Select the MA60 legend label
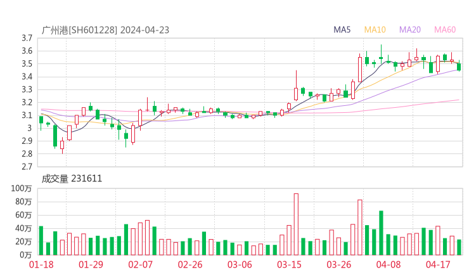The height and width of the screenshot is (279, 469). 445,30
